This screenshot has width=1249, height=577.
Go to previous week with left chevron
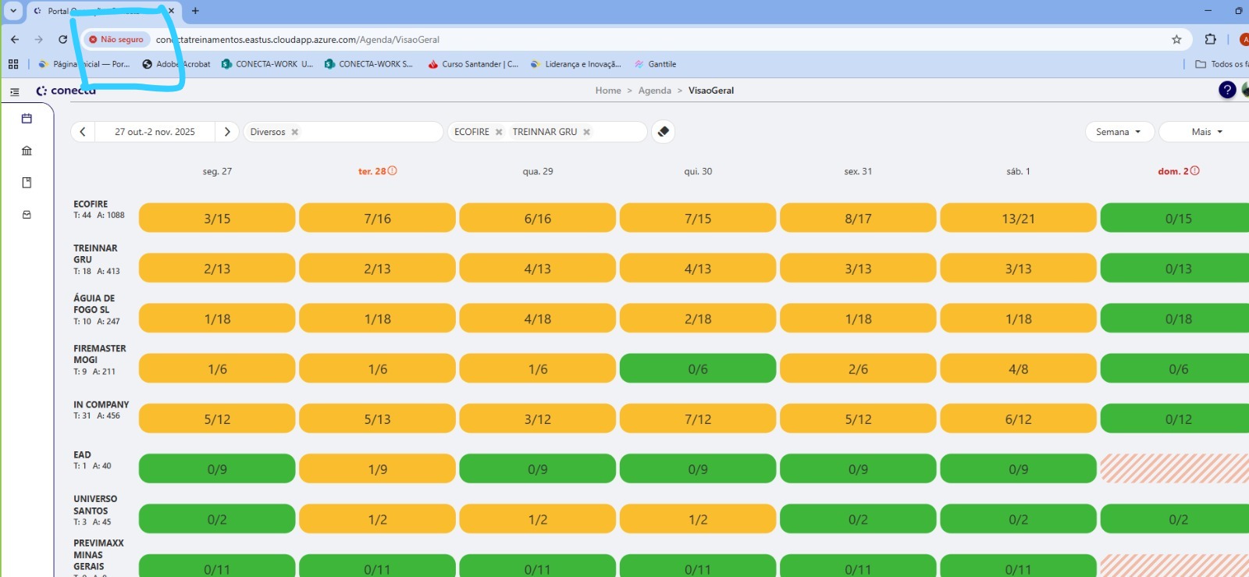[83, 132]
